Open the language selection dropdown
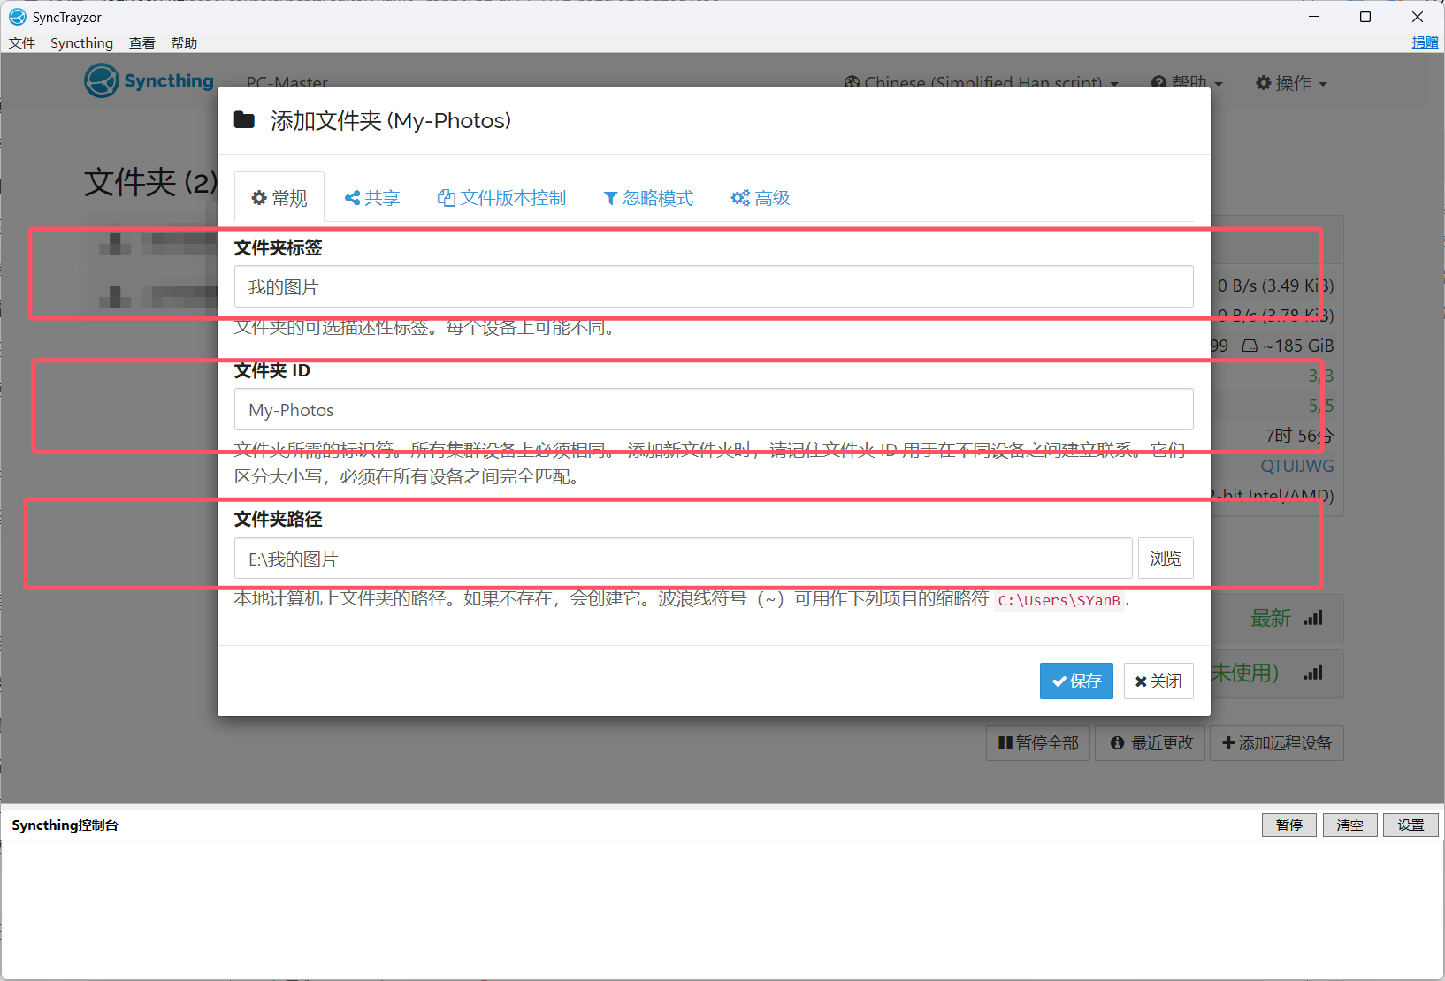Image resolution: width=1445 pixels, height=981 pixels. 982,83
